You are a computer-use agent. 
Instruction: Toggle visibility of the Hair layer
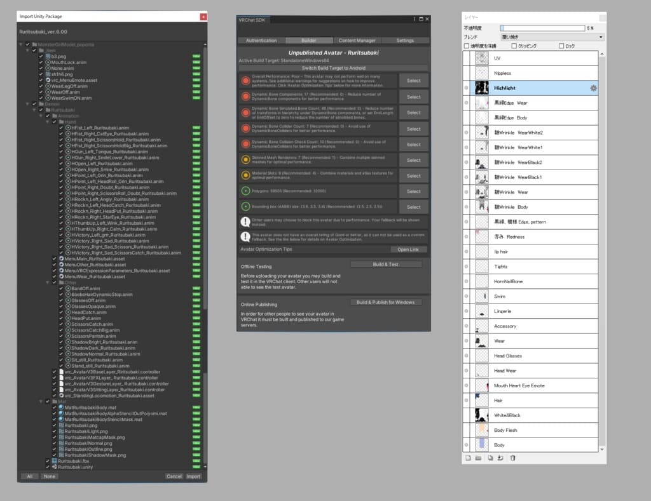(467, 401)
